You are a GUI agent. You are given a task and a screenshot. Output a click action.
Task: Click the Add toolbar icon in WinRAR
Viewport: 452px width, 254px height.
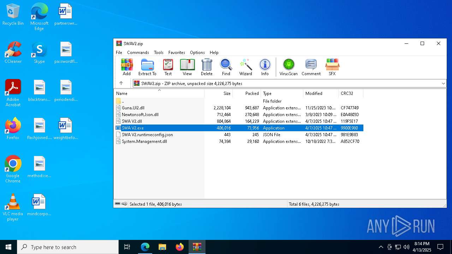126,67
